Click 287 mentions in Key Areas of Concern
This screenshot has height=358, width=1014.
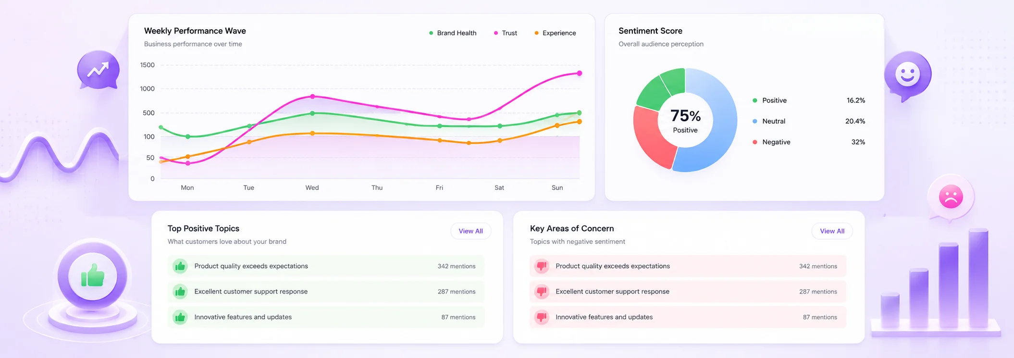coord(818,292)
